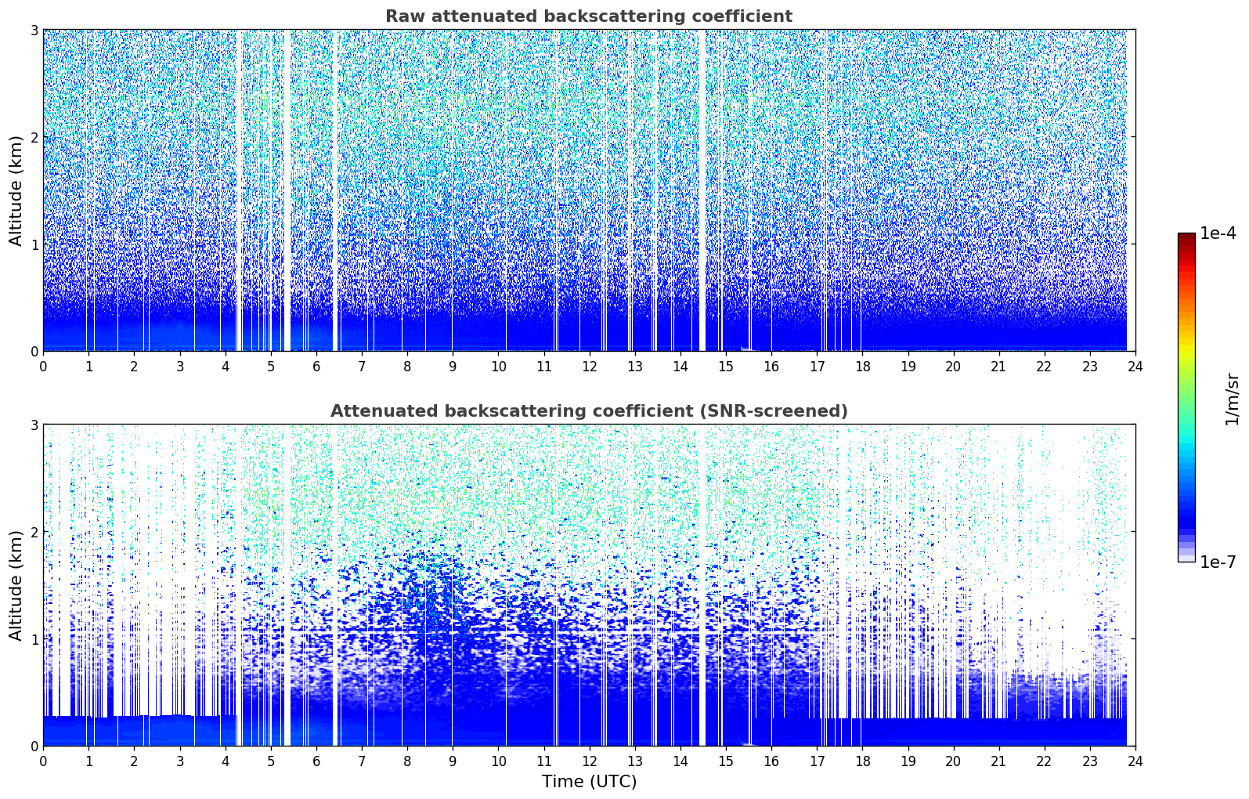The height and width of the screenshot is (799, 1249).
Task: Click the 'Time (UTC)' axis label
Action: 589,781
